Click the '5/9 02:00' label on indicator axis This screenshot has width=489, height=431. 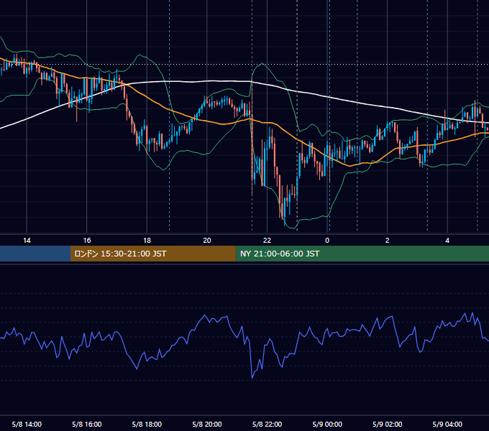click(388, 424)
